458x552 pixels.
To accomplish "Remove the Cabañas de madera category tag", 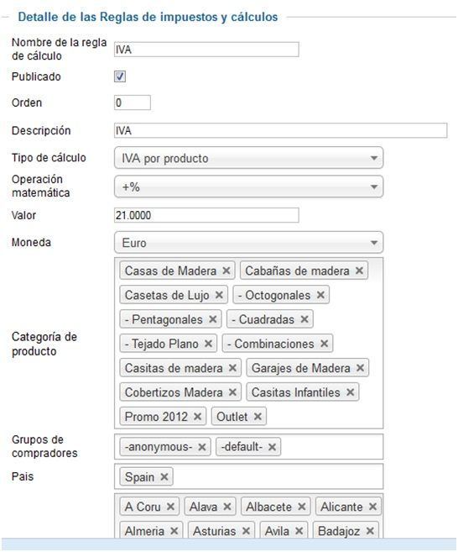I will pyautogui.click(x=359, y=271).
